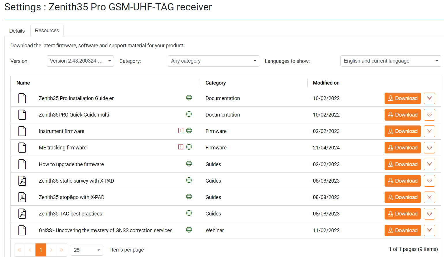The width and height of the screenshot is (444, 257).
Task: Download the GNSS correction services webinar
Action: click(402, 230)
